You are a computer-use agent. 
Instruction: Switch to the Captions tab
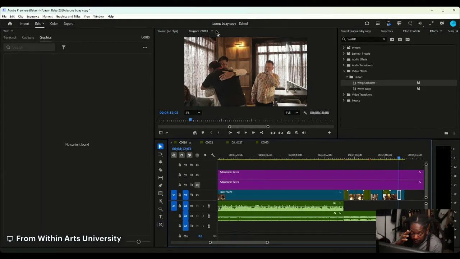pos(28,37)
